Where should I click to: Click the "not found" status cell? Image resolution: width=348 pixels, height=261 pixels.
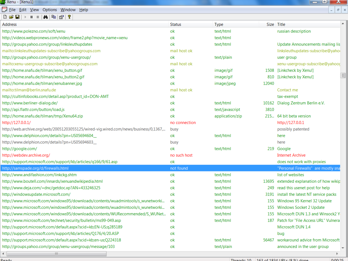(x=179, y=168)
